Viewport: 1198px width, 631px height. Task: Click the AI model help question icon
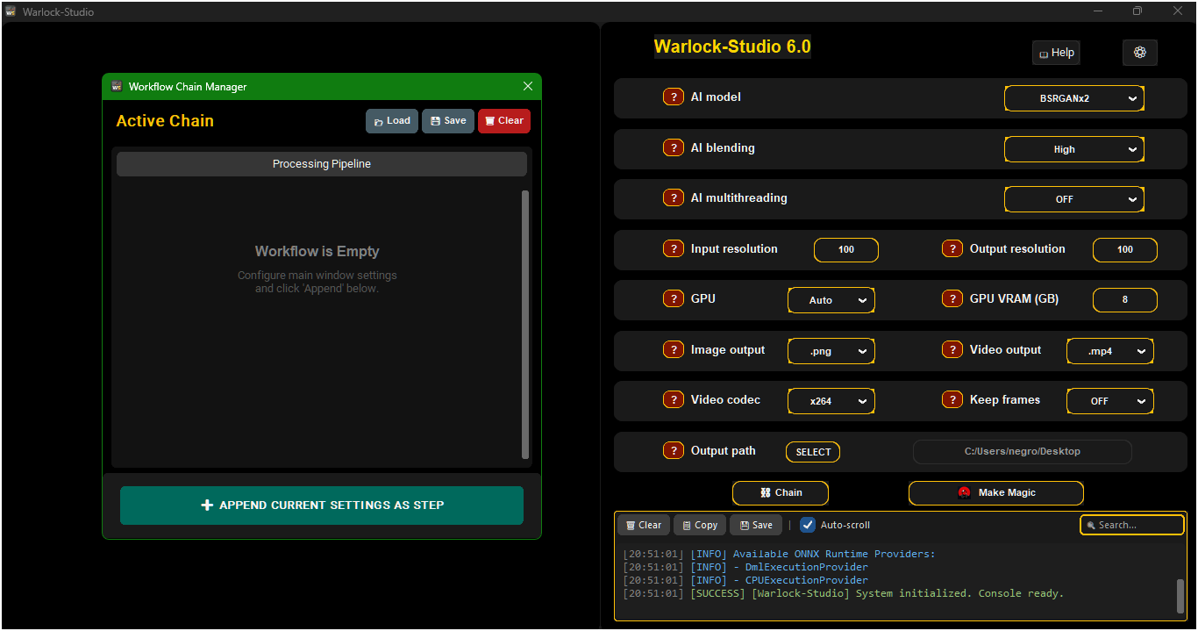pos(674,97)
